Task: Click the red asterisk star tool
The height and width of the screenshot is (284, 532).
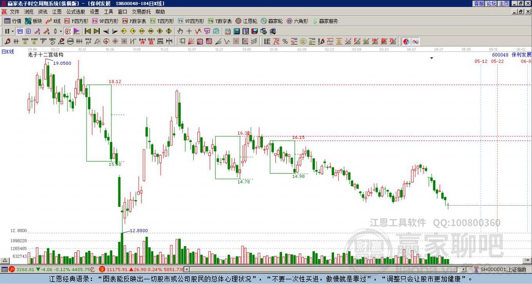Action: coord(115,41)
